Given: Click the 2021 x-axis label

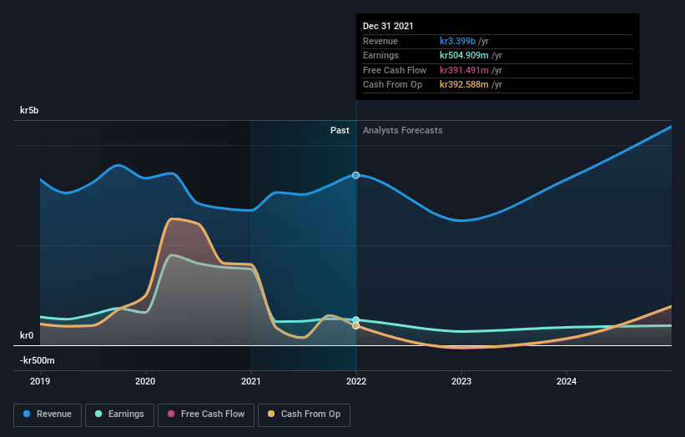Looking at the screenshot, I should click(x=251, y=382).
